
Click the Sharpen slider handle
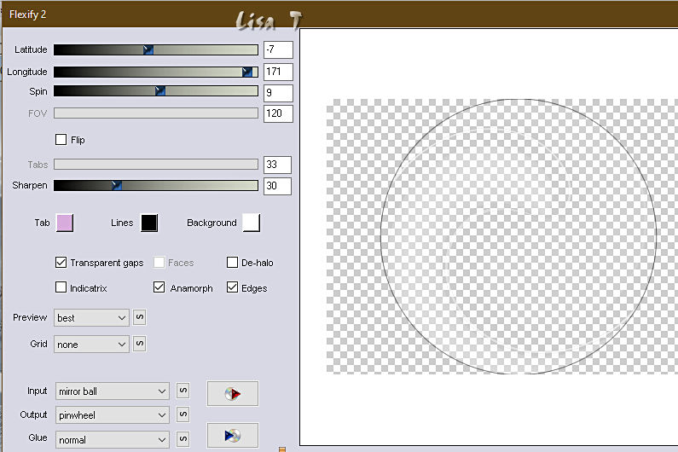point(117,186)
